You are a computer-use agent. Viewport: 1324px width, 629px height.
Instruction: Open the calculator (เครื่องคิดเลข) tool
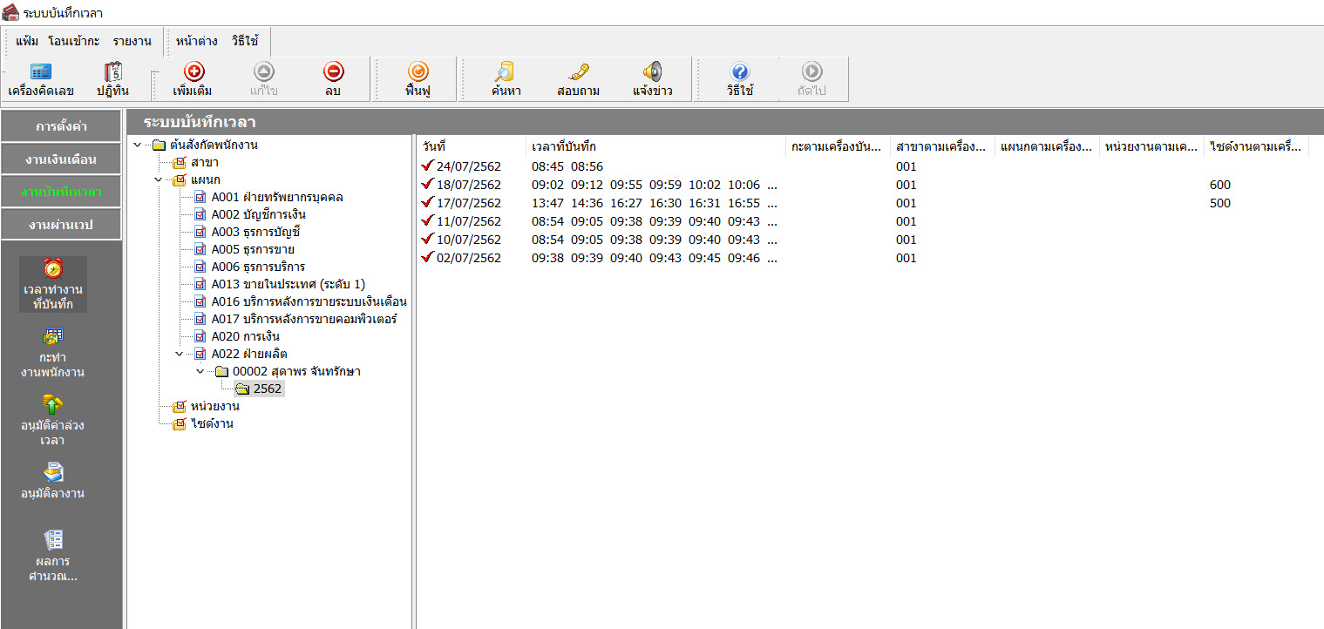[x=41, y=79]
